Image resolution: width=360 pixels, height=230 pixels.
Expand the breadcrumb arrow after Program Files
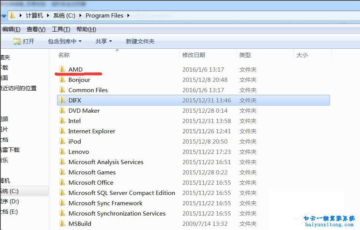(127, 15)
